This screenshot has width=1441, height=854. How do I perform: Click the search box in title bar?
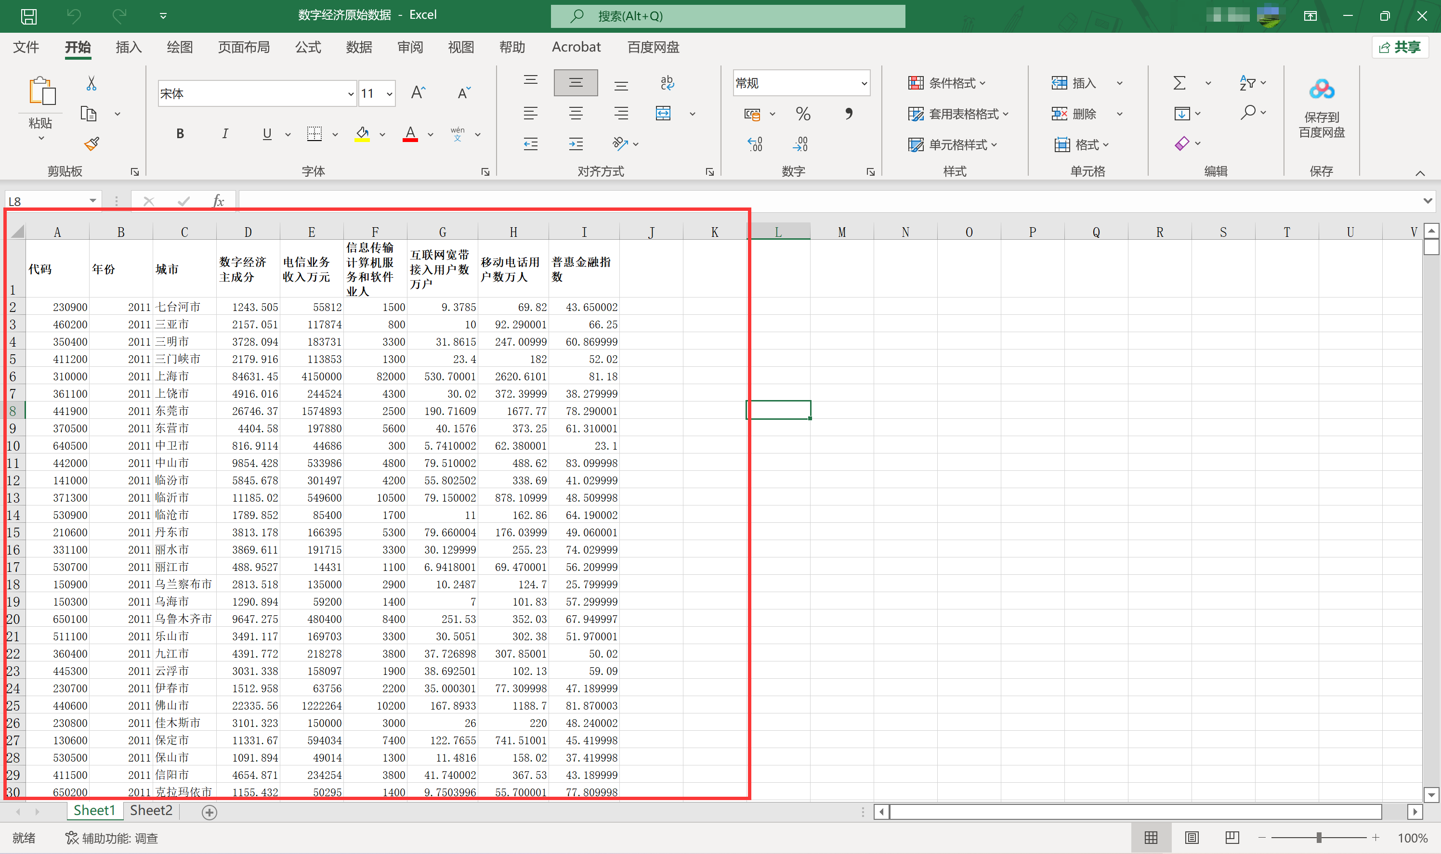[x=728, y=15]
